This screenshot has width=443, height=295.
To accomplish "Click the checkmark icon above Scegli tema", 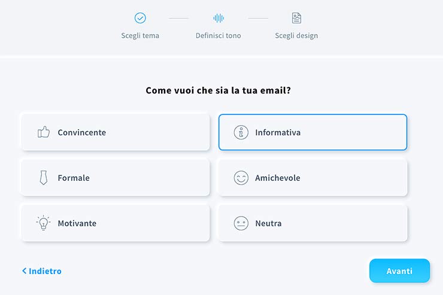I will coord(140,18).
